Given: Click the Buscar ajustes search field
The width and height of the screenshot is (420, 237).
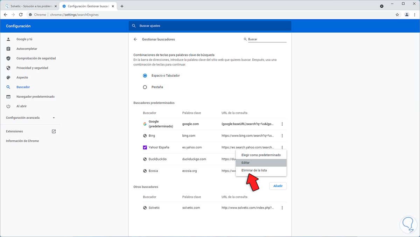Looking at the screenshot, I should (210, 26).
